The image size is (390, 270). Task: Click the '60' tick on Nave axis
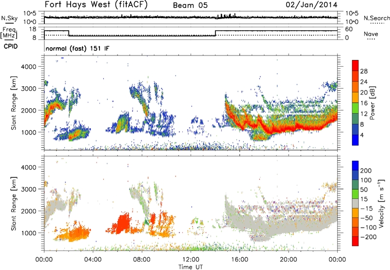pos(349,29)
